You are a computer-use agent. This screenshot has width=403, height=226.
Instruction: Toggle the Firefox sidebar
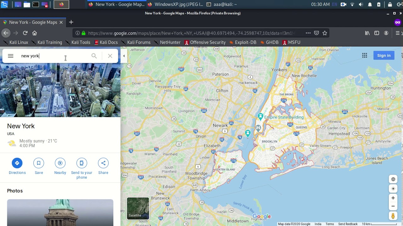377,33
